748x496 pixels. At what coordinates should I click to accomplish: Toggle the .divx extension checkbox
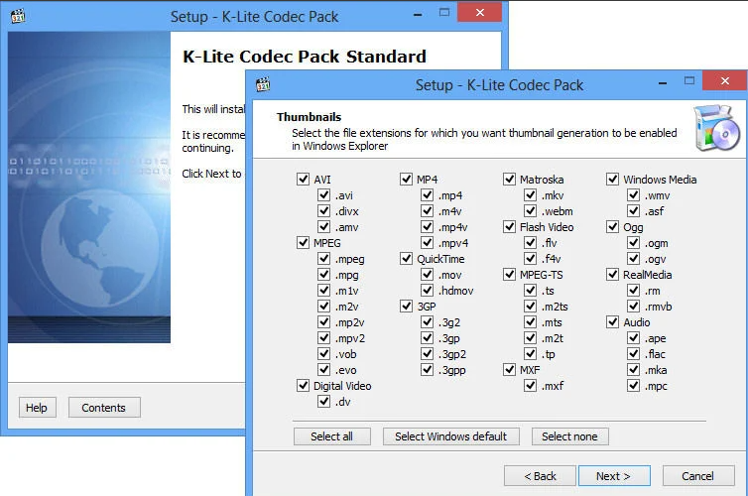(x=324, y=210)
